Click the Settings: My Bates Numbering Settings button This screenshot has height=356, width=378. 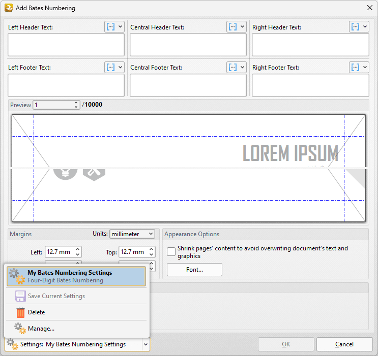[74, 344]
